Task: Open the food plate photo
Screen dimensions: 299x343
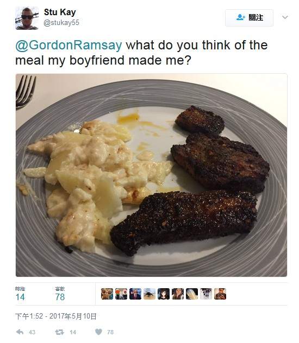Action: (x=151, y=175)
